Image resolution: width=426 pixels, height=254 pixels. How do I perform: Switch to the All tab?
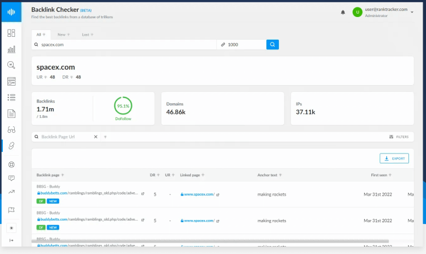(x=41, y=35)
